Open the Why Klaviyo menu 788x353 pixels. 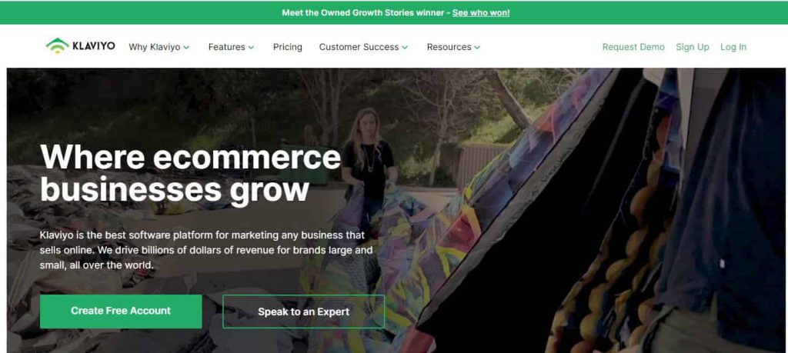click(x=159, y=47)
